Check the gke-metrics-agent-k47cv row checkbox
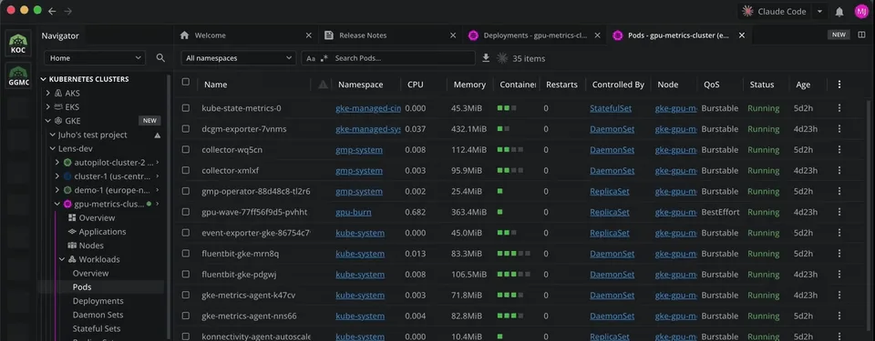Viewport: 875px width, 341px height. 186,296
